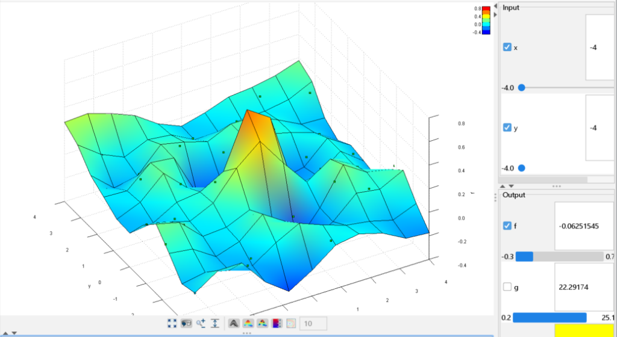Enable the g output checkbox

[x=507, y=287]
